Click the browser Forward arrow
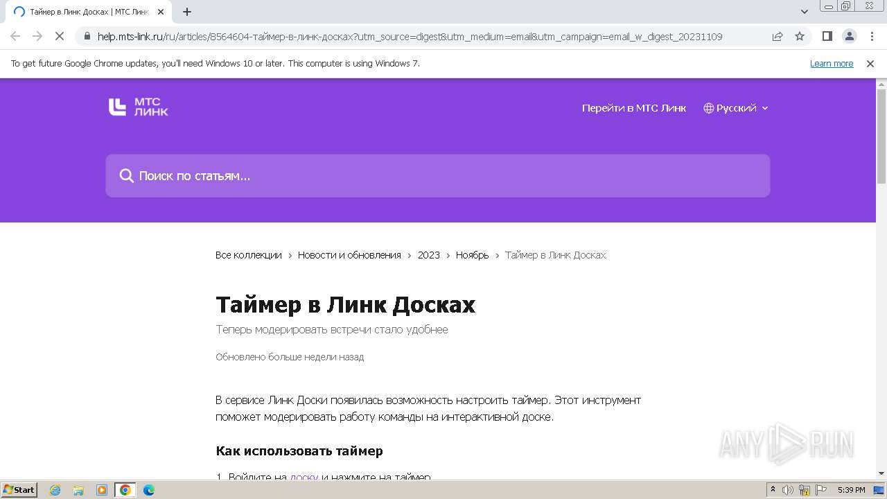Screen dimensions: 887x499 pos(37,36)
